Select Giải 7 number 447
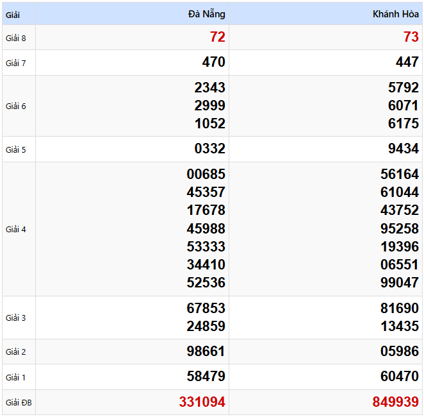Viewport: 424px width, 417px height. (407, 62)
